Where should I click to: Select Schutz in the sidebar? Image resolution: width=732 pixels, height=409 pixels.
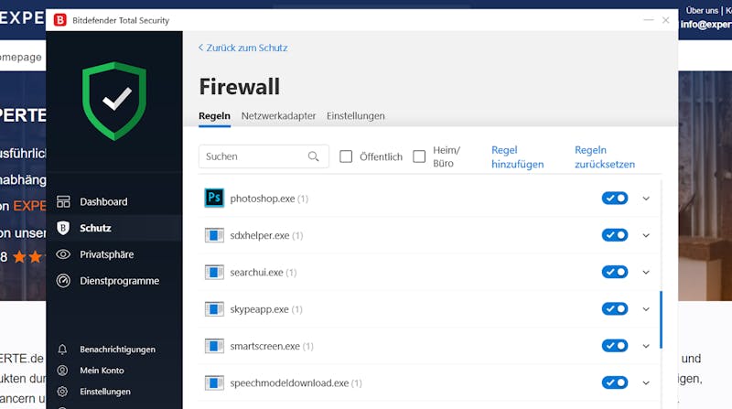coord(95,228)
